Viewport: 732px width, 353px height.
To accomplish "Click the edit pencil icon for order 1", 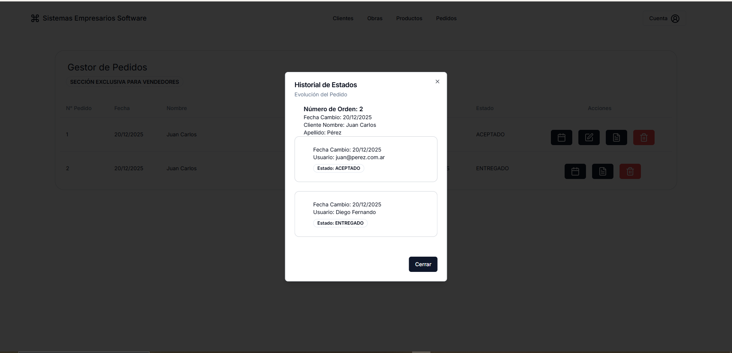I will point(589,137).
